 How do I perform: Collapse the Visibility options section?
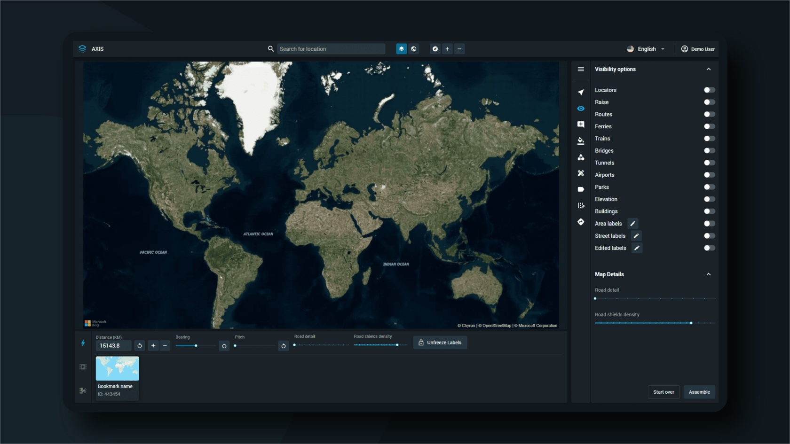coord(709,69)
